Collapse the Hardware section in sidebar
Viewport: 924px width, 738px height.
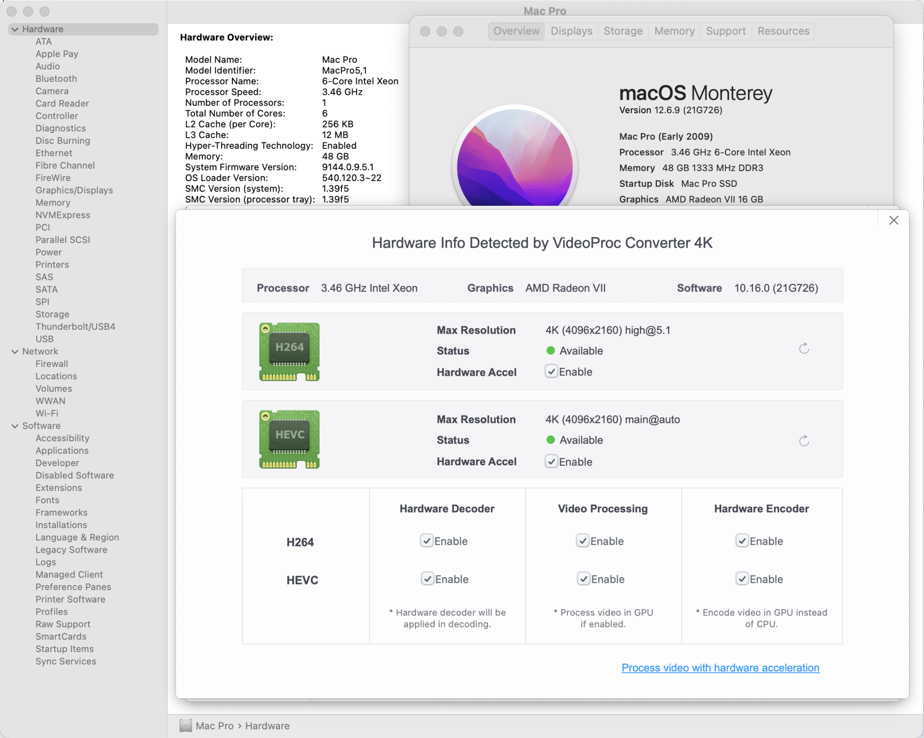[x=15, y=29]
